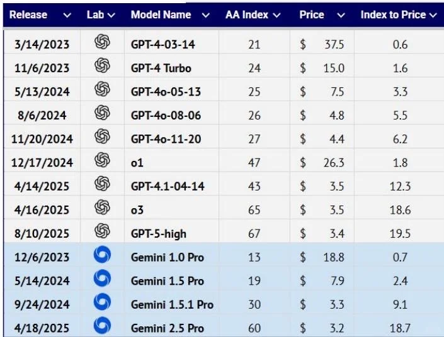Click the OpenAI logo in the o3 row

(x=102, y=207)
